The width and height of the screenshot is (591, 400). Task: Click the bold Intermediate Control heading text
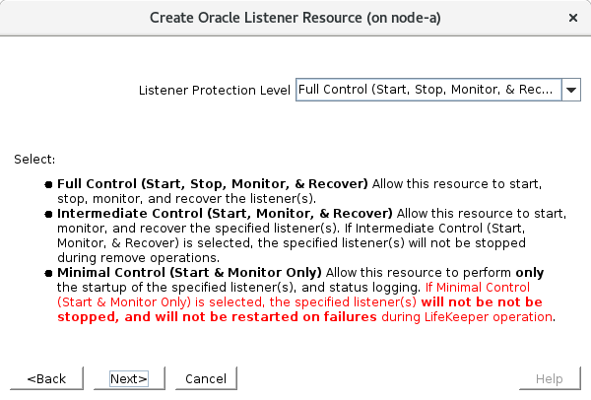tap(225, 213)
